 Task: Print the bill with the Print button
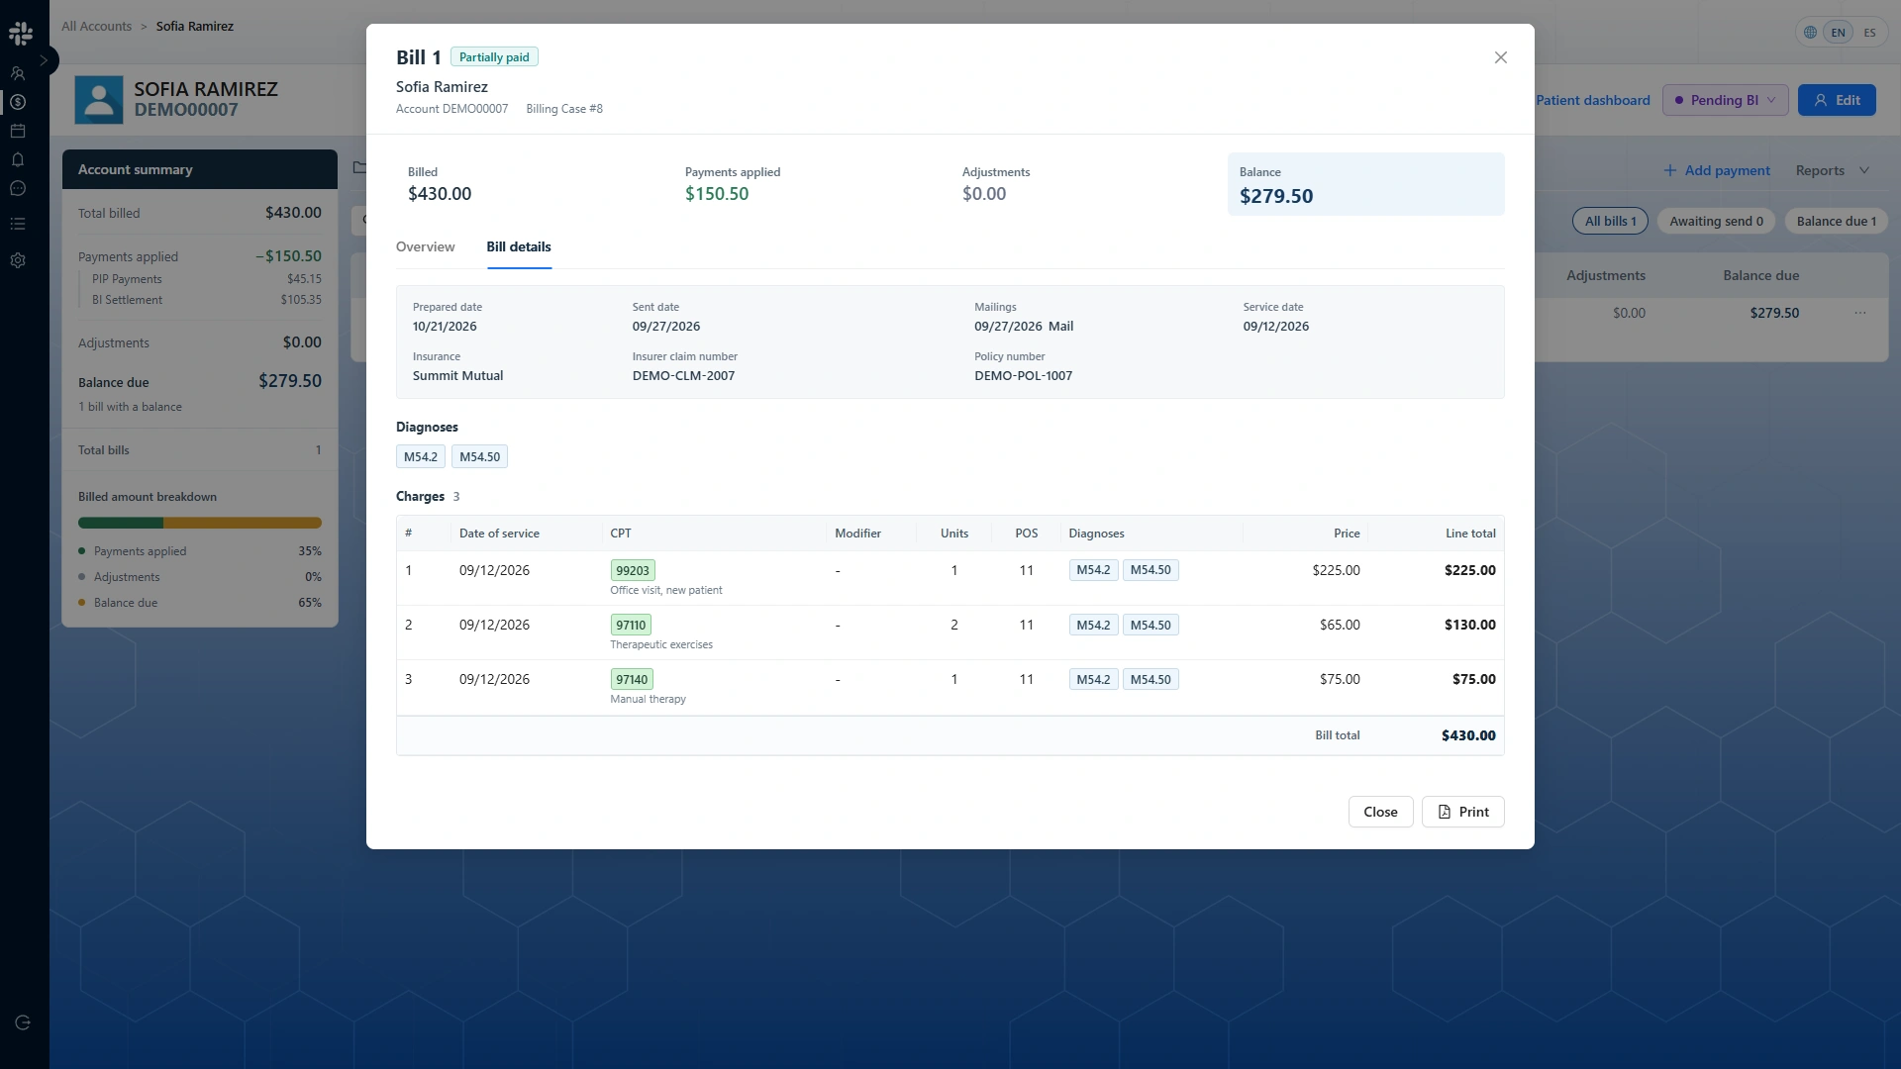[x=1462, y=812]
